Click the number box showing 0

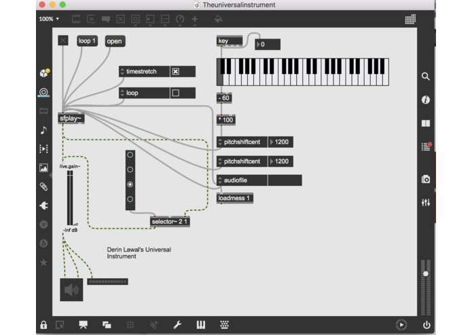pos(268,45)
